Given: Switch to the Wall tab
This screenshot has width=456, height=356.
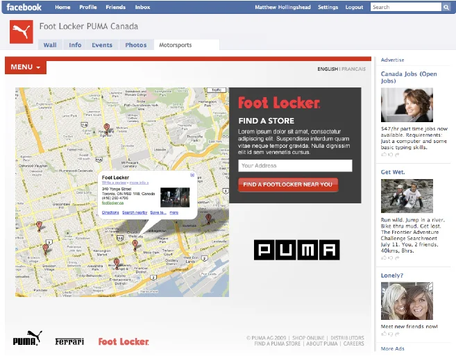Looking at the screenshot, I should pyautogui.click(x=50, y=45).
